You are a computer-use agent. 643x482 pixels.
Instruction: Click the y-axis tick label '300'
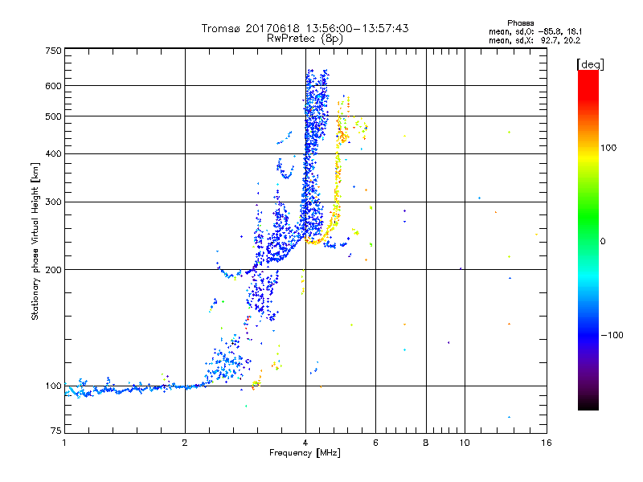click(x=53, y=202)
